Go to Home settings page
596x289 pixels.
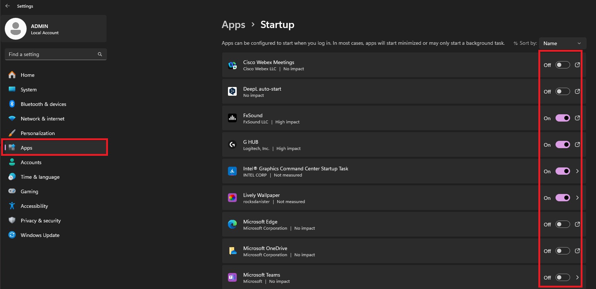pyautogui.click(x=55, y=75)
